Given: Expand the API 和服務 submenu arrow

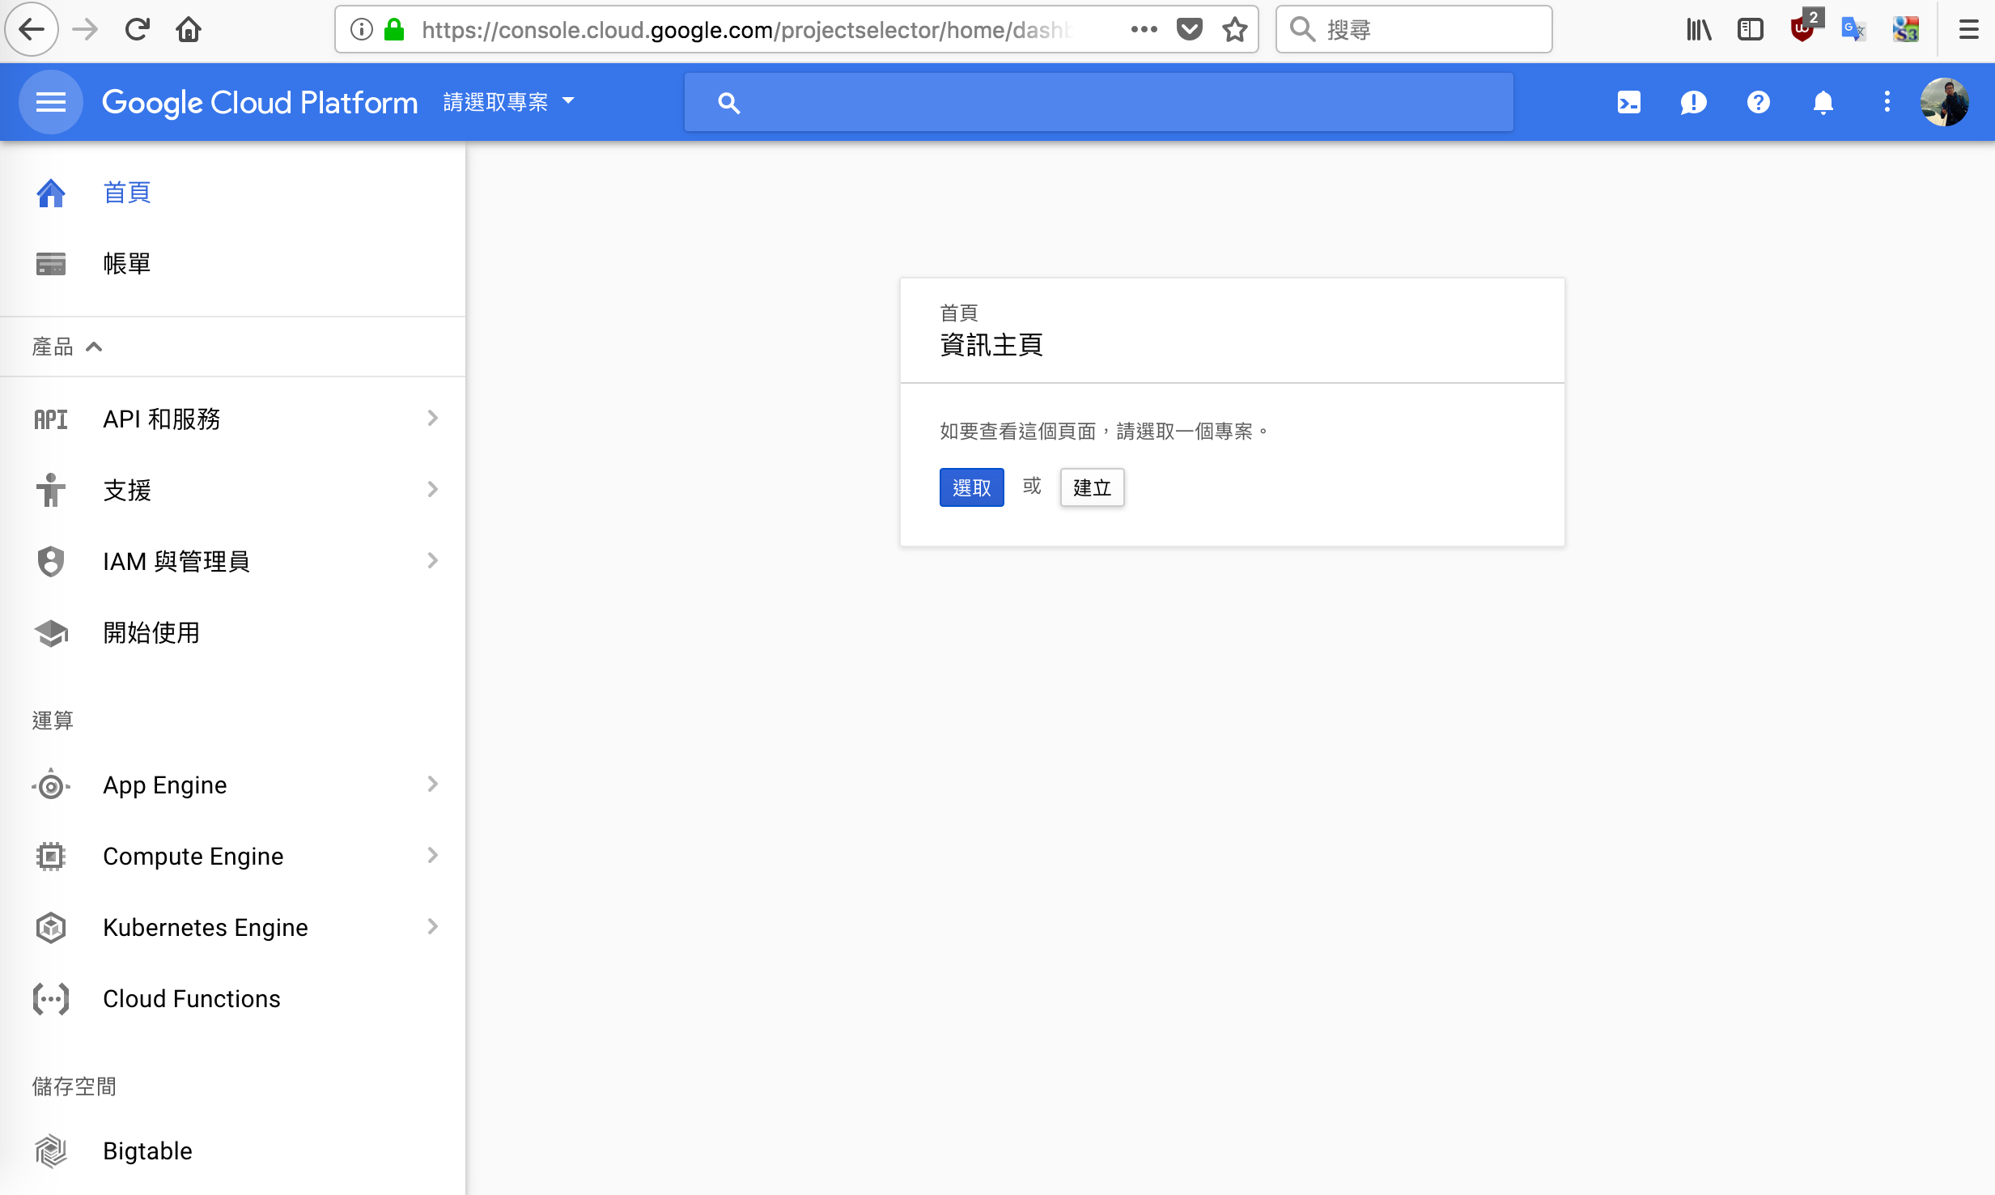Looking at the screenshot, I should point(433,419).
